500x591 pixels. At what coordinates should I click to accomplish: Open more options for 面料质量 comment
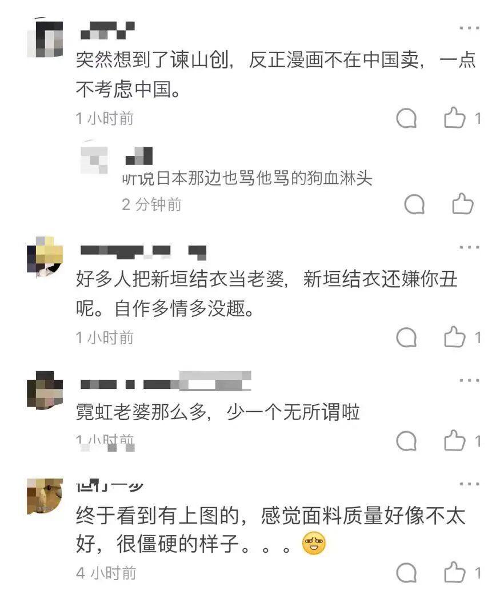tap(469, 484)
